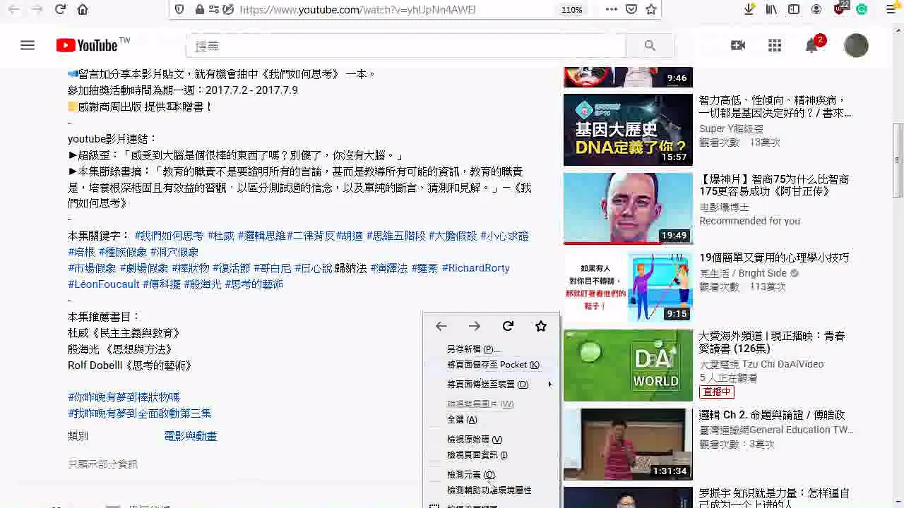Open the Firefox hamburger application menu

pyautogui.click(x=891, y=10)
